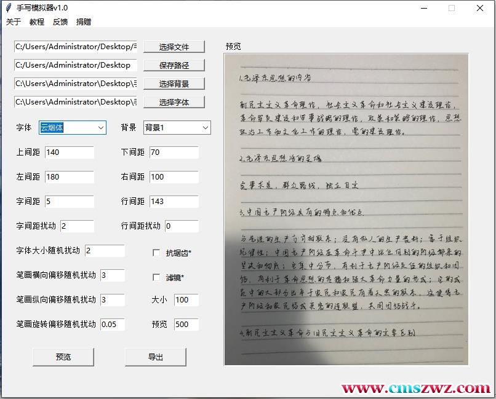Enable the 滤镜 checkbox
The height and width of the screenshot is (399, 496).
pyautogui.click(x=156, y=277)
